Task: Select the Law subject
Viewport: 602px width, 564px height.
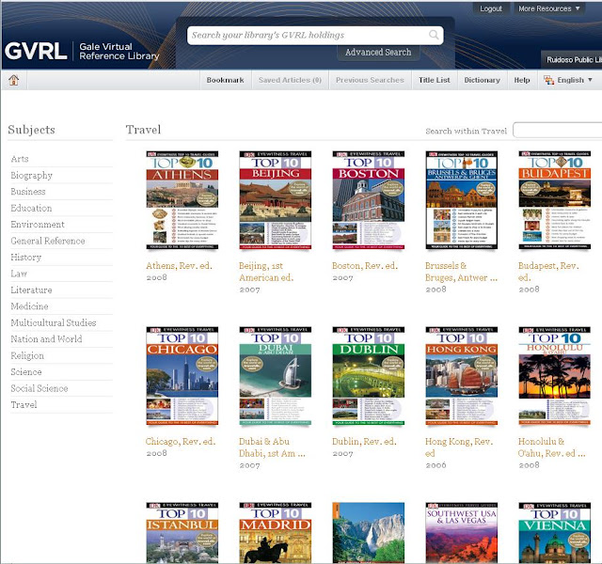Action: [19, 274]
